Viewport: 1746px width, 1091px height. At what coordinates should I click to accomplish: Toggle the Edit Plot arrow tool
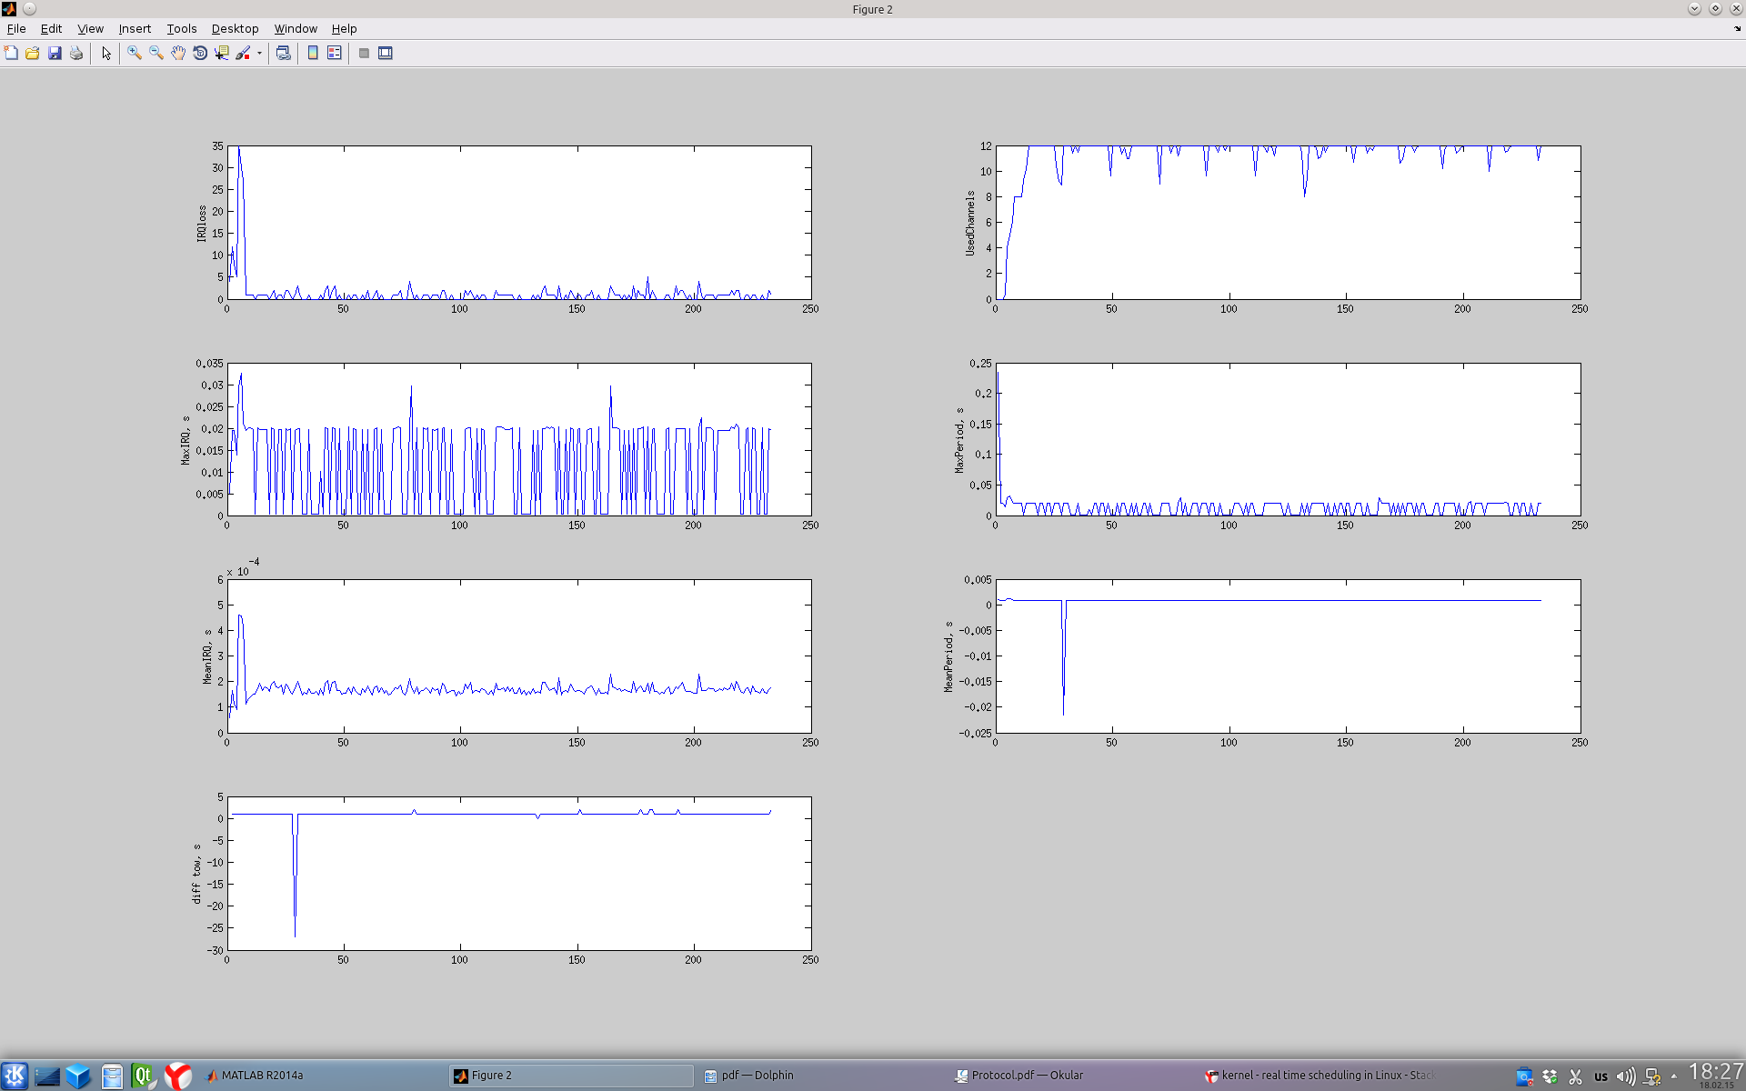pos(106,53)
